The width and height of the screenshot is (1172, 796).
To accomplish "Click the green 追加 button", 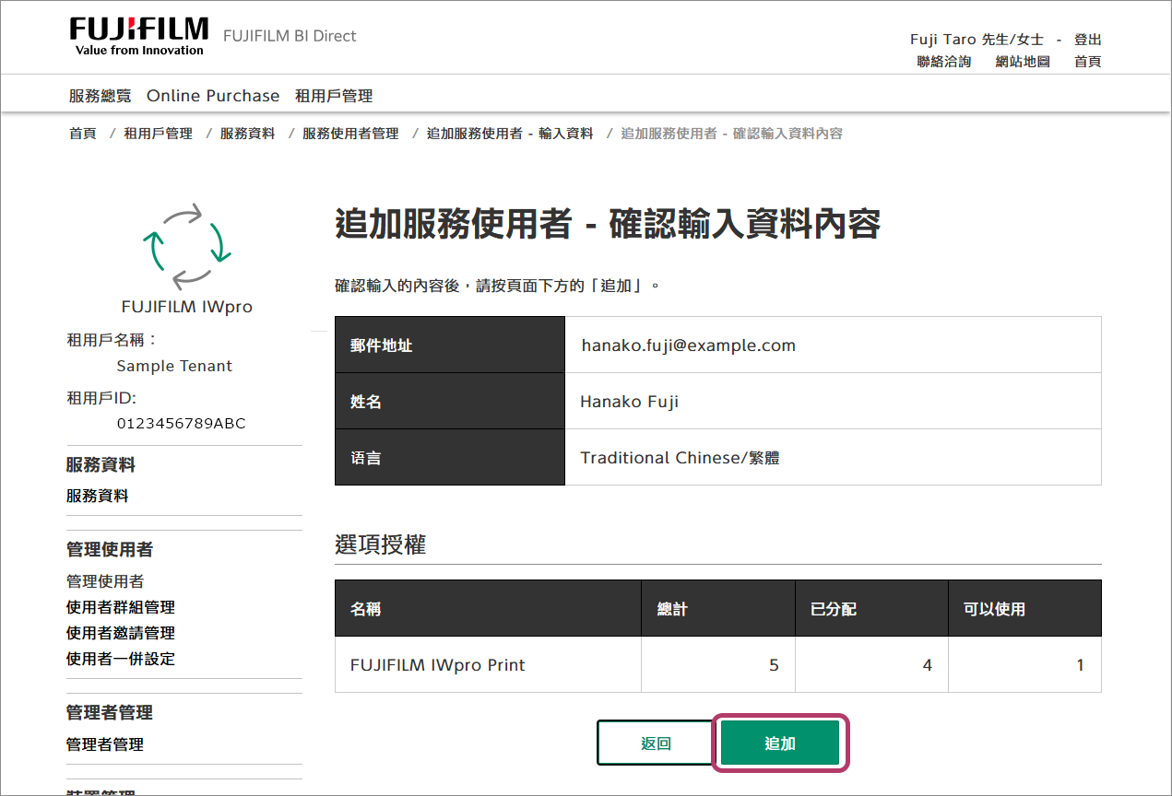I will [x=780, y=743].
